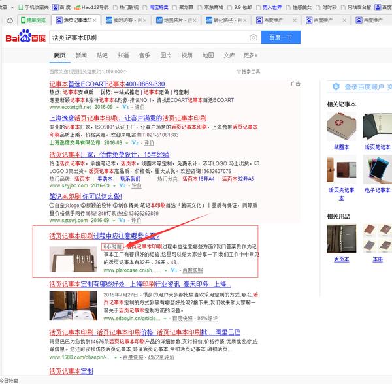Click the V1 badge beside www.sztswj.com
Viewport: 392px width, 384px height.
pyautogui.click(x=122, y=221)
